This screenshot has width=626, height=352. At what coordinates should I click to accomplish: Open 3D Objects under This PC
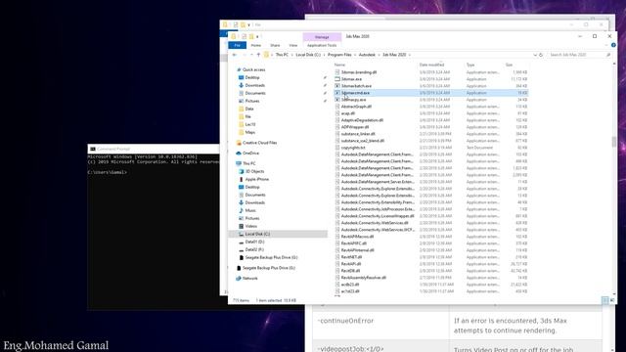[x=254, y=171]
